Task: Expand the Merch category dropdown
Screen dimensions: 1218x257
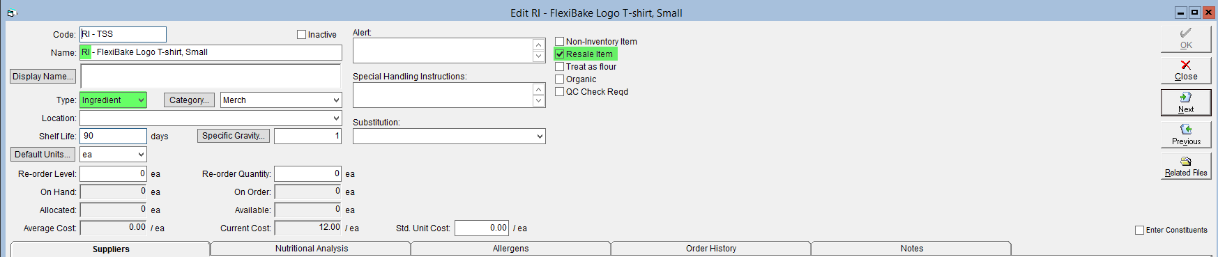Action: [281, 100]
